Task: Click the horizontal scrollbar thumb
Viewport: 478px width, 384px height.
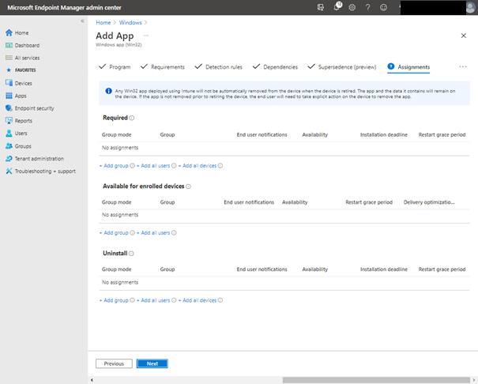Action: (x=376, y=380)
